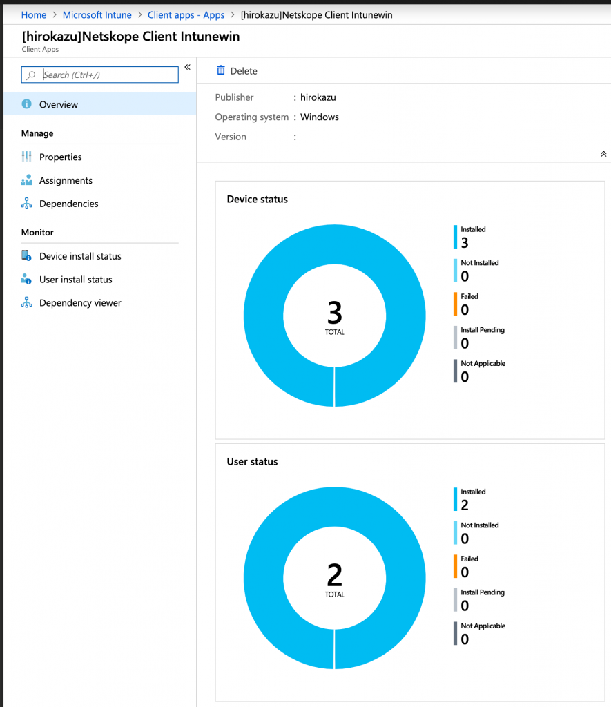The image size is (611, 707).
Task: Click User status Not Installed label
Action: point(480,525)
